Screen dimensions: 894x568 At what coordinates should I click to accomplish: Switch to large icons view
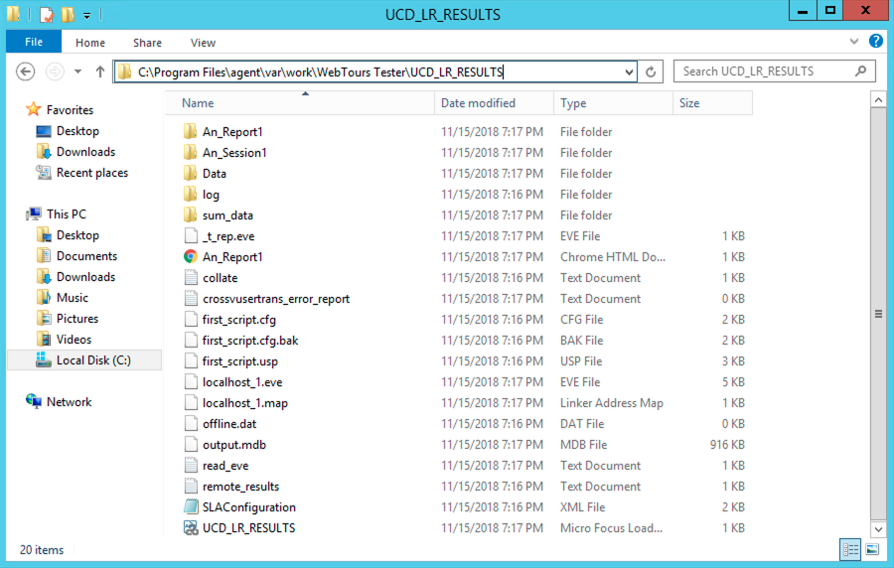click(x=872, y=549)
